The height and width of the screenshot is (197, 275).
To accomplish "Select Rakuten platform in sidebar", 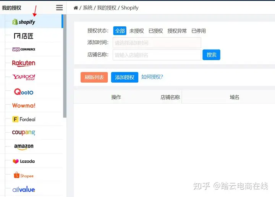I will [24, 63].
